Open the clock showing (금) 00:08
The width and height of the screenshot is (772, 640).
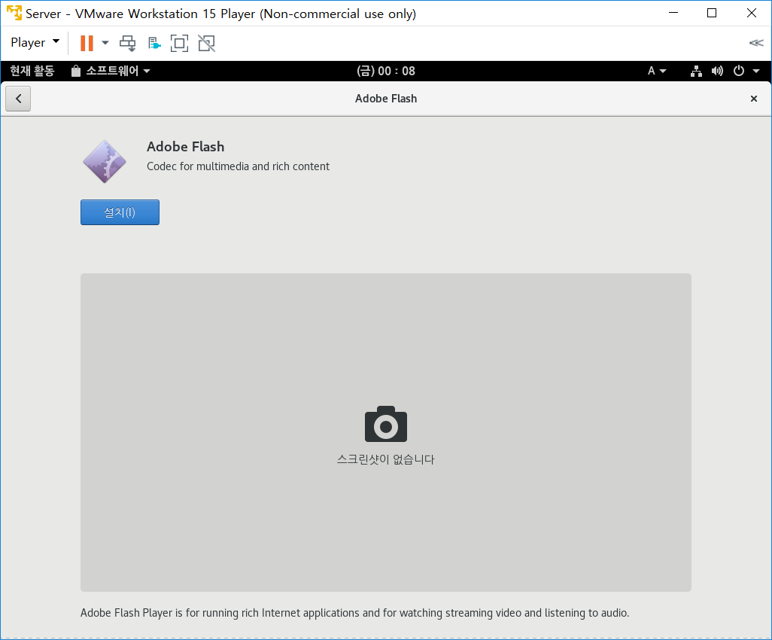385,71
